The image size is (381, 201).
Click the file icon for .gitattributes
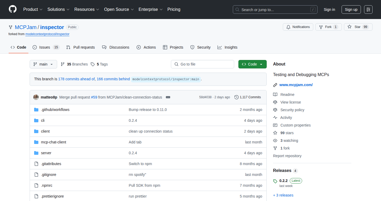point(36,164)
